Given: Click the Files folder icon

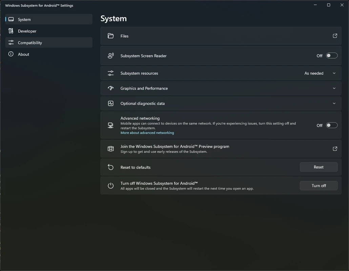Looking at the screenshot, I should click(110, 36).
